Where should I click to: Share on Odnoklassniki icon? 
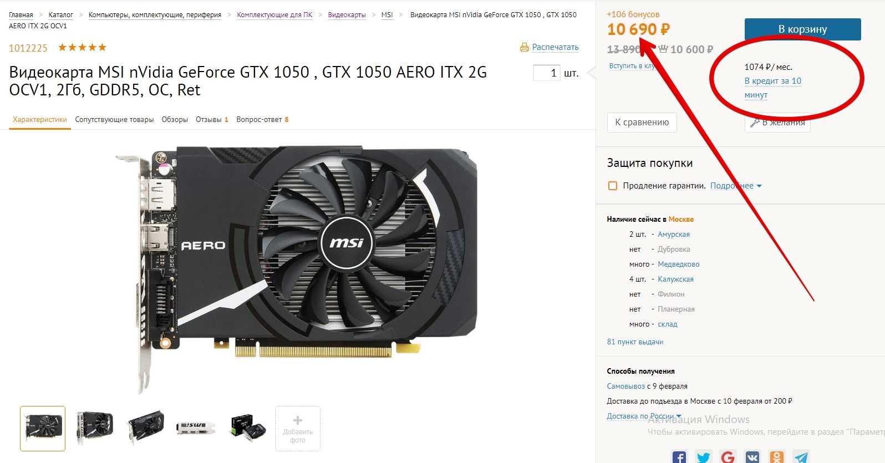tap(777, 457)
